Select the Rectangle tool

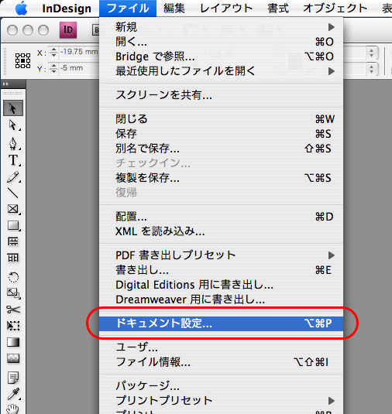pyautogui.click(x=13, y=225)
